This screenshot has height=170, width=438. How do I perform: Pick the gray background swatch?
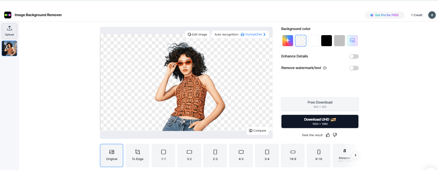click(339, 41)
